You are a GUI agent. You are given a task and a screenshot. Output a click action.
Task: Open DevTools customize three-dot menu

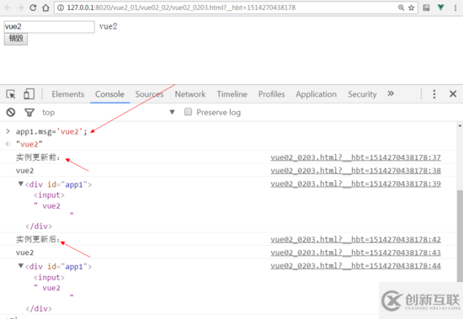434,94
